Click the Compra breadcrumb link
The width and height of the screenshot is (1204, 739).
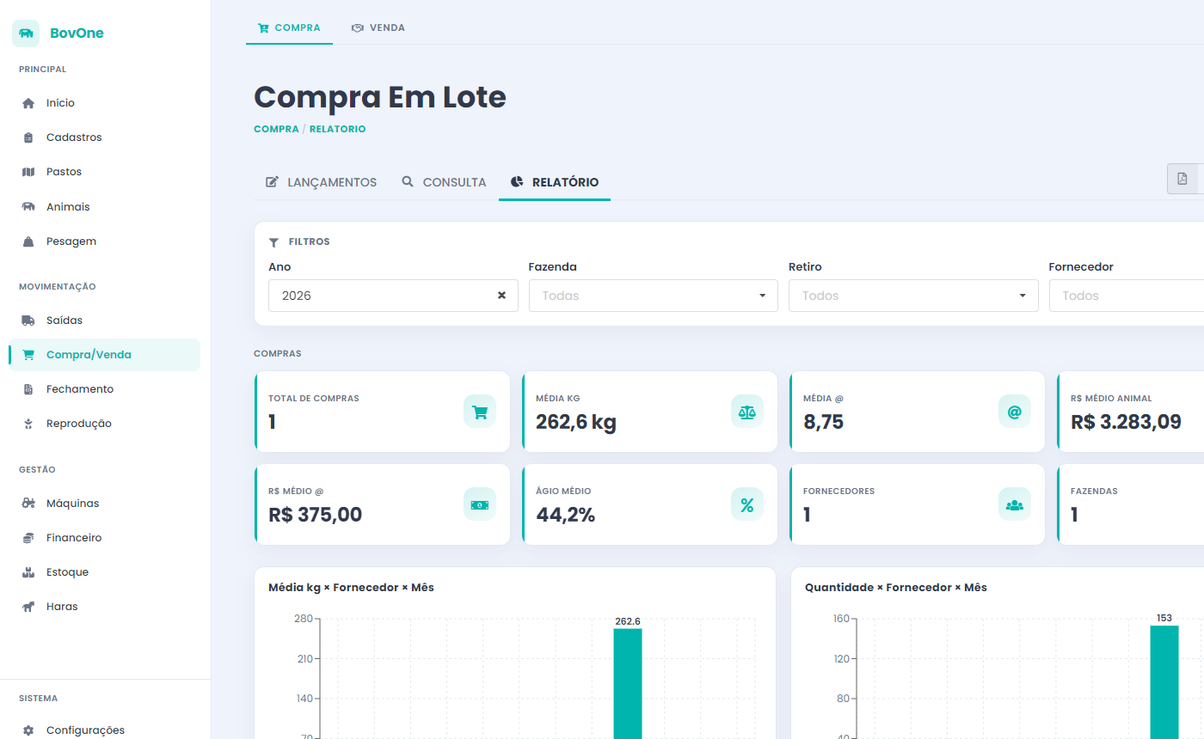(x=276, y=129)
